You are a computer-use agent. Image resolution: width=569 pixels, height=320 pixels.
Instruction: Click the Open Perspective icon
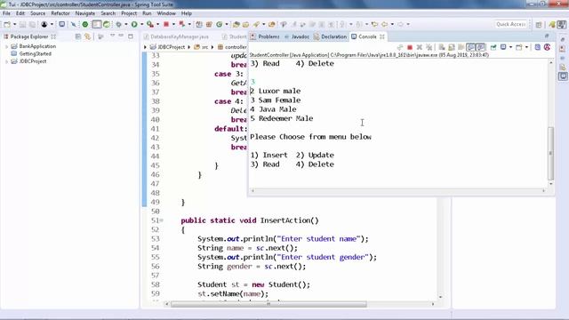539,24
